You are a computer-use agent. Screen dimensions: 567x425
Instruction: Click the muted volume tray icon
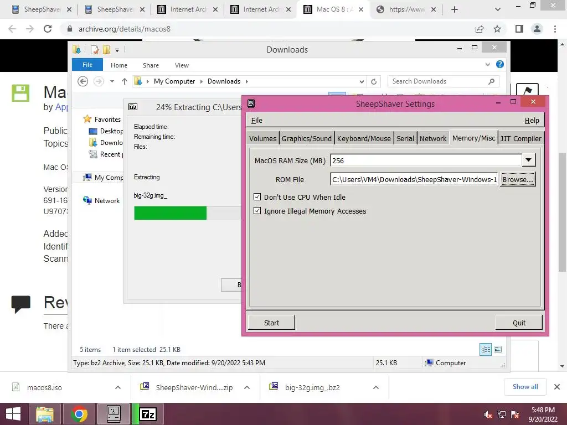(488, 414)
